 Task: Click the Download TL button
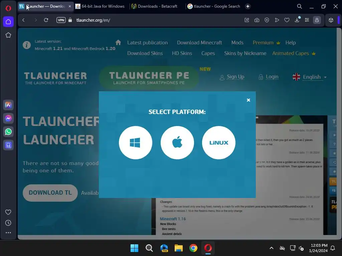click(50, 193)
